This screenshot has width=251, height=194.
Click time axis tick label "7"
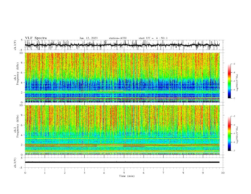click(164, 173)
